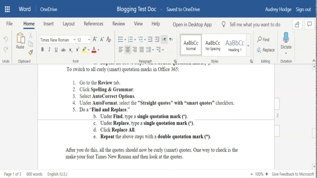Grow font size icon
The image size is (317, 178).
[95, 39]
